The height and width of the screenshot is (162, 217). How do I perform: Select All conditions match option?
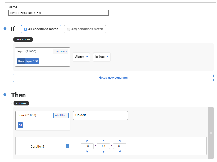[x=41, y=29]
